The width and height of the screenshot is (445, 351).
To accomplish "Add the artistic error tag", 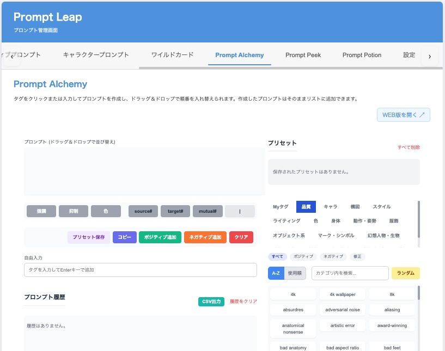I will click(x=343, y=326).
